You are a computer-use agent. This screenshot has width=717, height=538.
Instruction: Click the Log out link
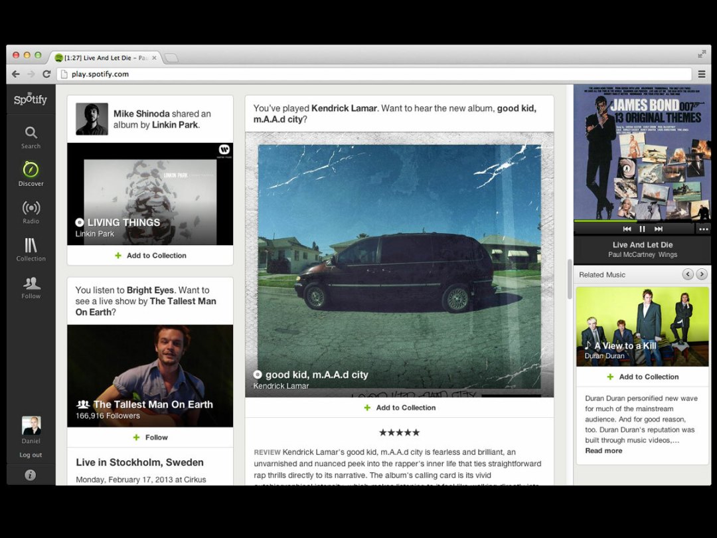tap(31, 455)
